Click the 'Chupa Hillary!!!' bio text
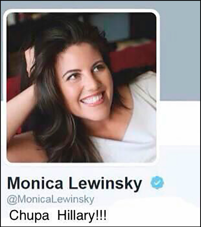The image size is (201, 227). [x=58, y=215]
